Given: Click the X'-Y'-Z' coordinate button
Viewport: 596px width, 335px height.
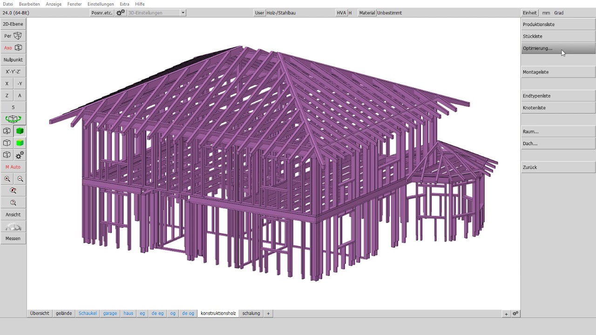Looking at the screenshot, I should 13,72.
